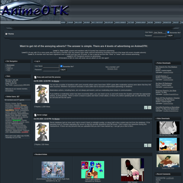Click read-more icon under Keep calm post
This screenshot has width=183, height=183.
(149, 107)
